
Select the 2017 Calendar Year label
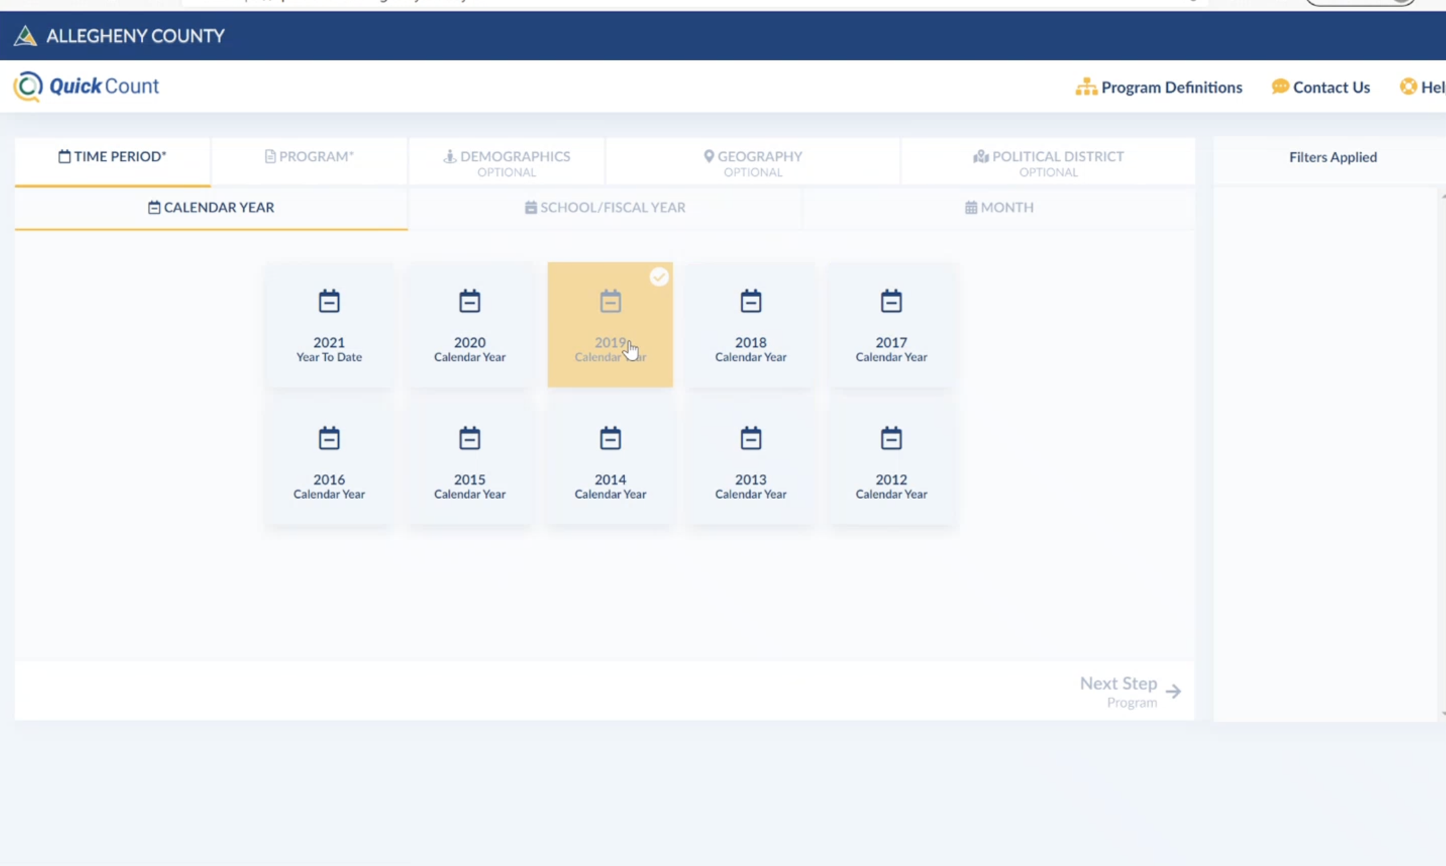coord(891,349)
